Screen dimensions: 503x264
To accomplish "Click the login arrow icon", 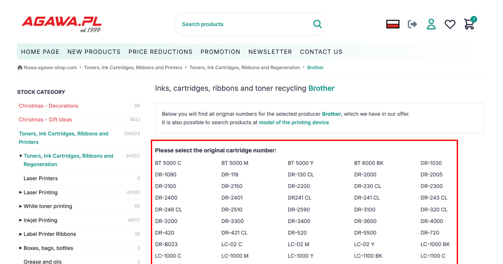I will point(412,24).
